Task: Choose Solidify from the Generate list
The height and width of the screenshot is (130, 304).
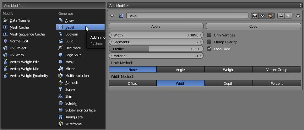Action: click(71, 103)
